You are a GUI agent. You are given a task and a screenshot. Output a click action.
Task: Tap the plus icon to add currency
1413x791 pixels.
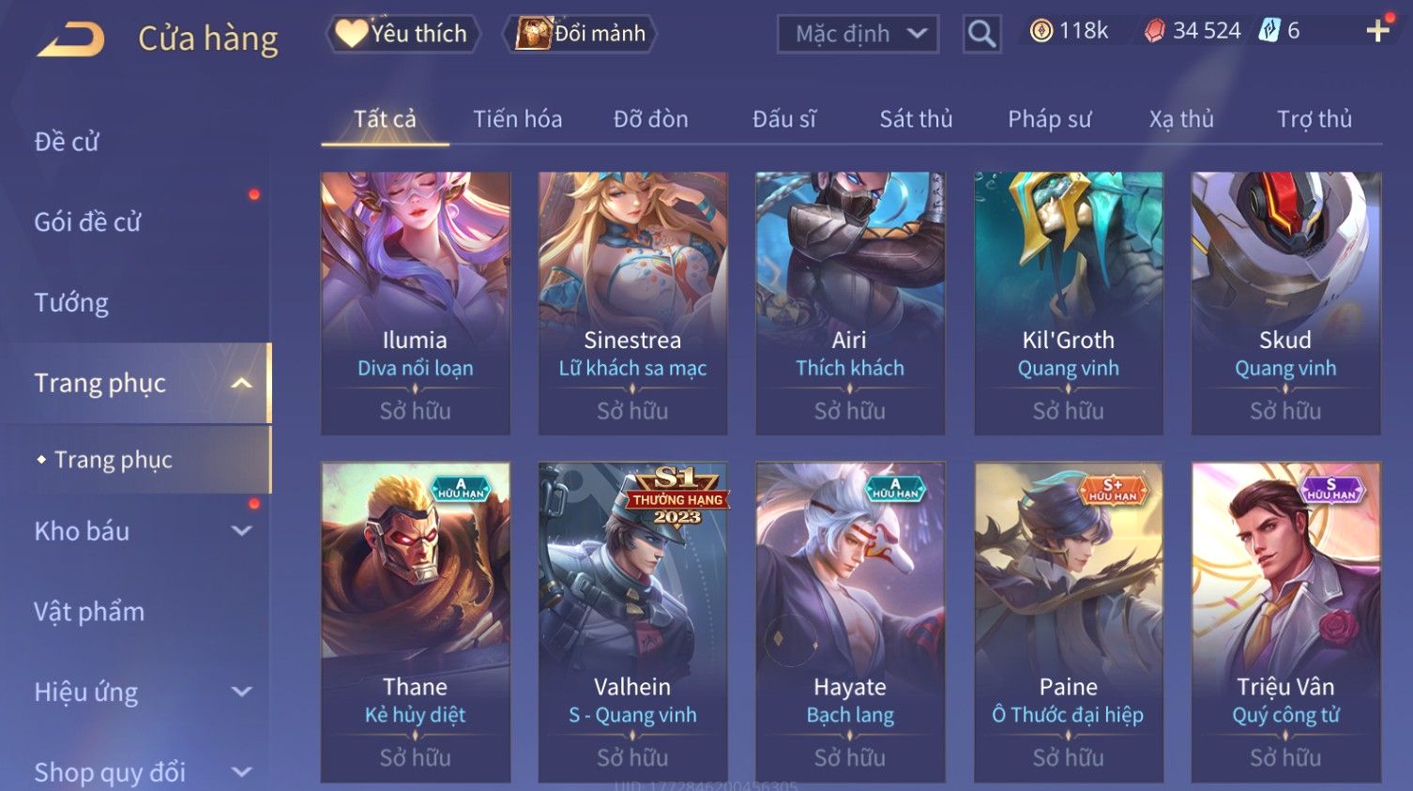tap(1377, 32)
